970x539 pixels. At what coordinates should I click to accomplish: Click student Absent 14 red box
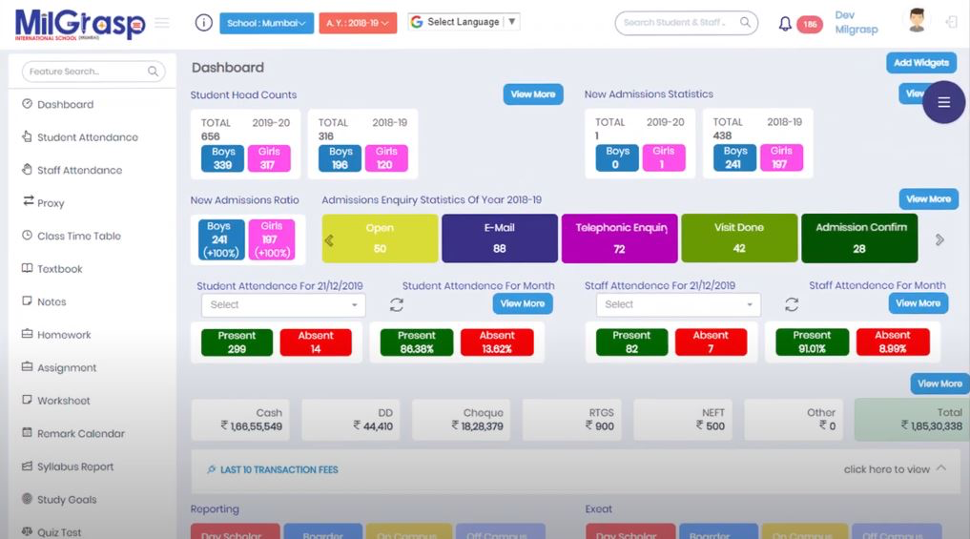pos(316,342)
